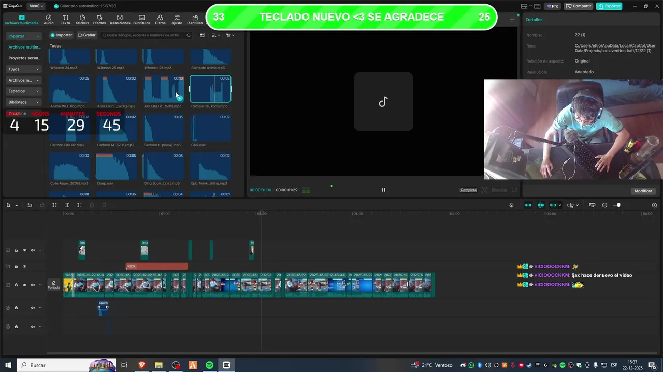This screenshot has height=372, width=663.
Task: Select Proyectos secun... in sidebar
Action: click(x=24, y=58)
